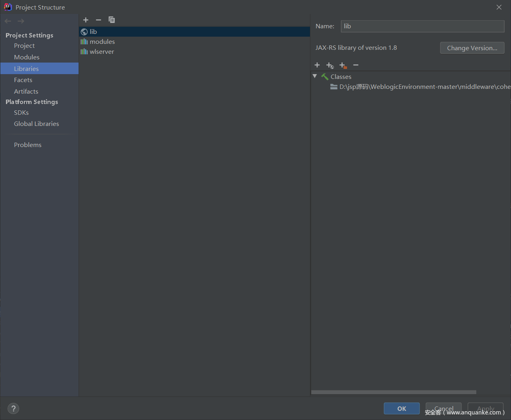Select the modules library in list
This screenshot has height=420, width=511.
[102, 42]
